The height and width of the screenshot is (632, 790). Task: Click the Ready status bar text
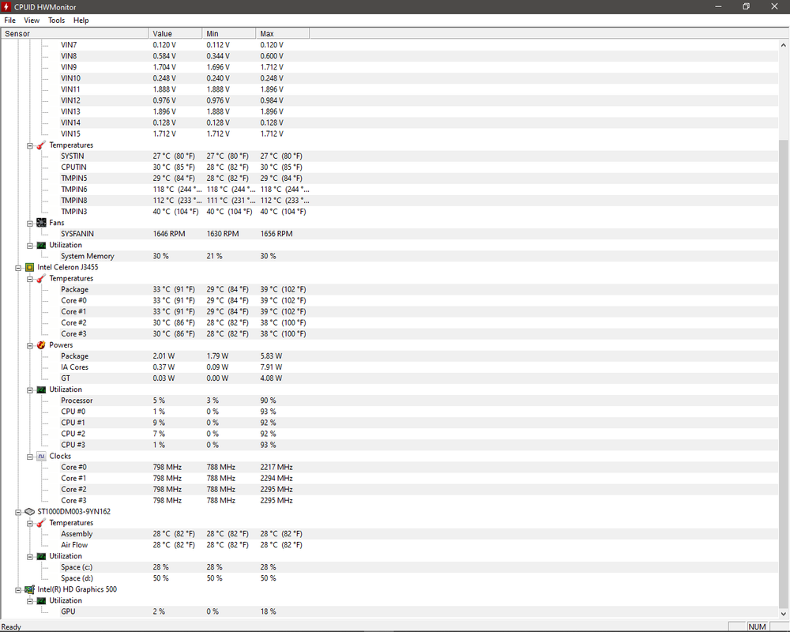(x=11, y=627)
